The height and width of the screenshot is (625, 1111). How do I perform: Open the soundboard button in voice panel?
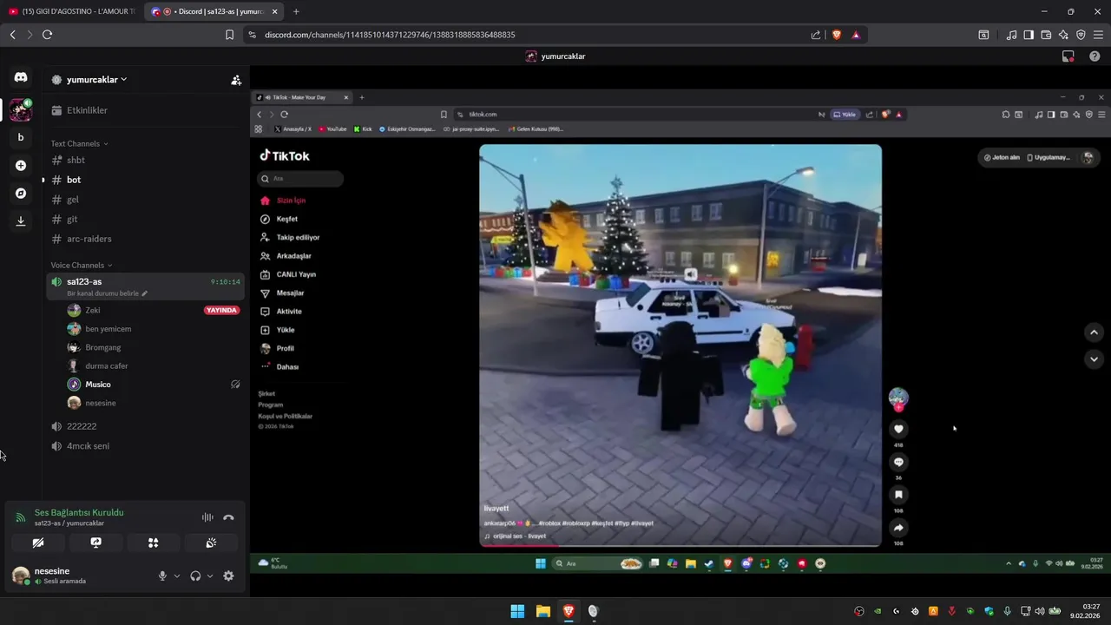coord(211,543)
